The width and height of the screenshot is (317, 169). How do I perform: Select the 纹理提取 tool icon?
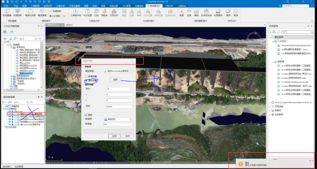point(17,13)
